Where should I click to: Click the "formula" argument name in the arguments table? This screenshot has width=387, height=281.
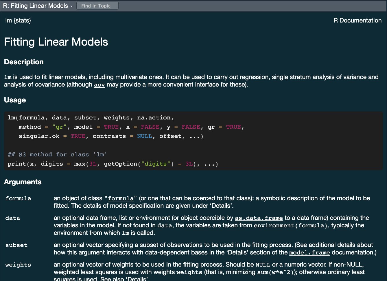(18, 198)
